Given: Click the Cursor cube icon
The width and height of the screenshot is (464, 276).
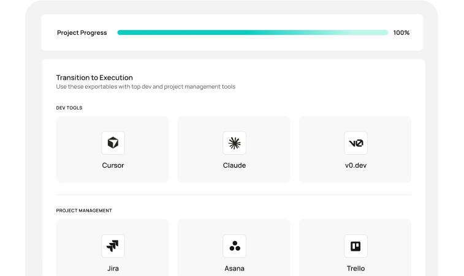Looking at the screenshot, I should pyautogui.click(x=113, y=143).
